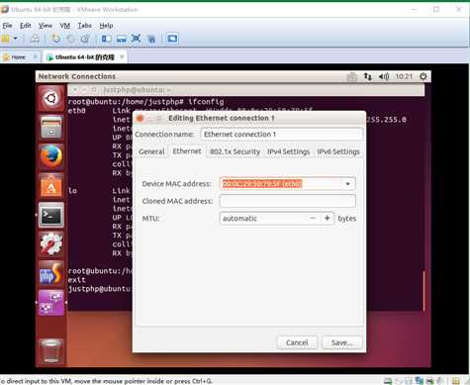Viewport: 470px width, 385px height.
Task: Click the keyboard input indicator in Ubuntu panel
Action: (352, 77)
